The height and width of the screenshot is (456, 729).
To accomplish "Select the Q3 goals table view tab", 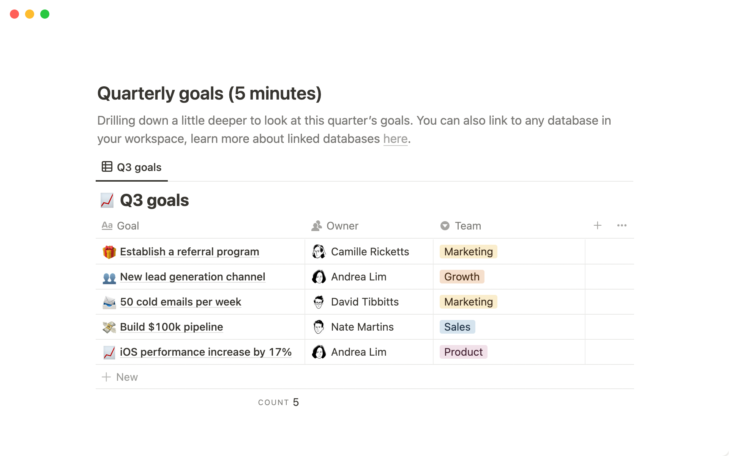I will click(132, 167).
